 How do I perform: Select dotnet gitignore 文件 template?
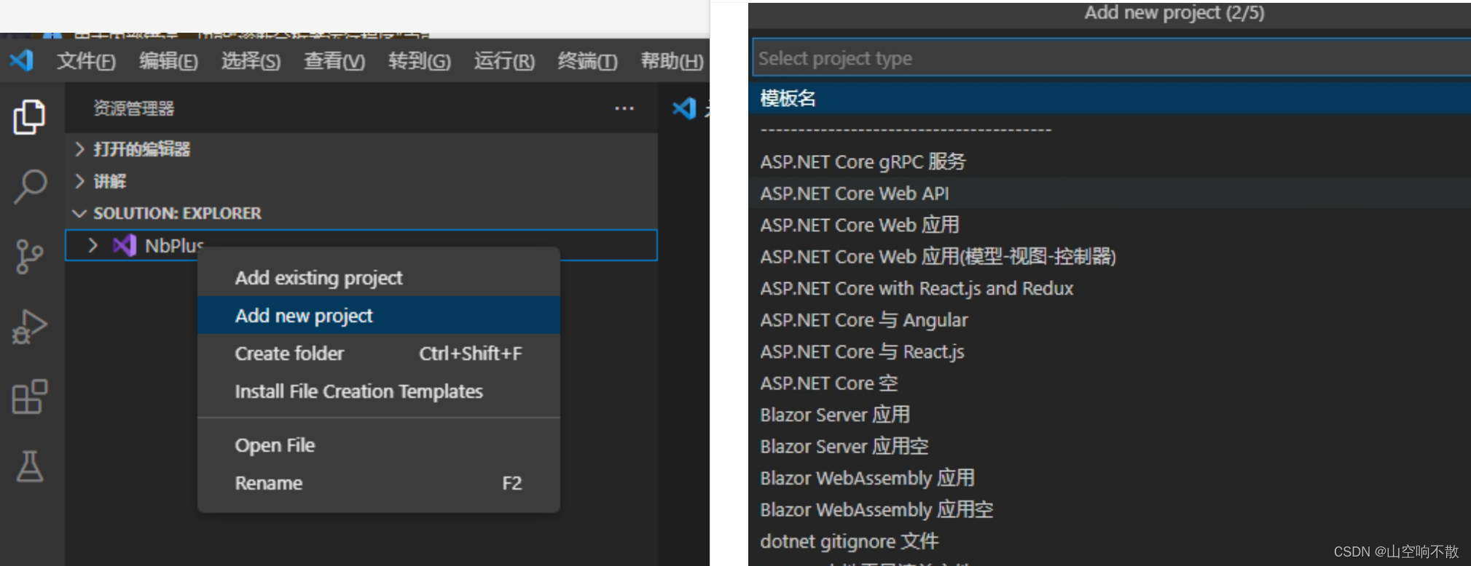[x=1110, y=541]
